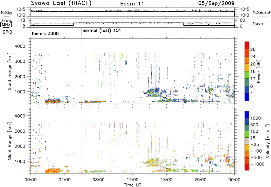
Task: Select the '24' Power colorbar tick label
Action: (x=253, y=57)
